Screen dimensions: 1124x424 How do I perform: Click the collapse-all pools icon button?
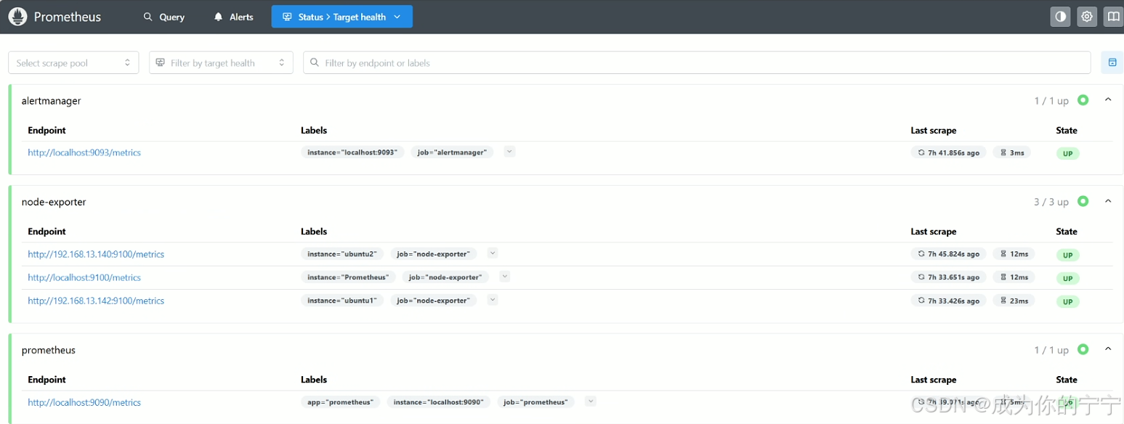coord(1112,62)
